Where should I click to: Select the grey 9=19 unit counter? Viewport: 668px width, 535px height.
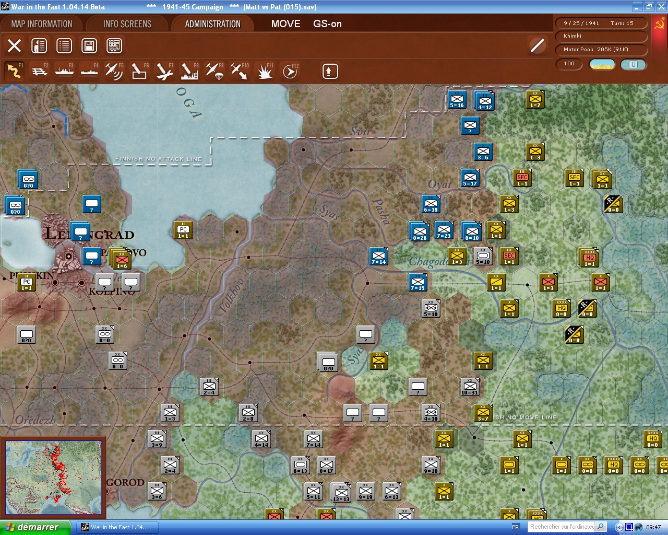pos(365,491)
